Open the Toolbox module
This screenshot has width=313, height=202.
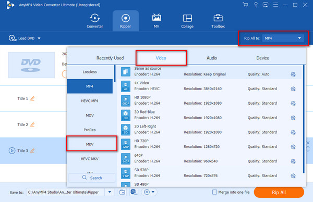(218, 21)
